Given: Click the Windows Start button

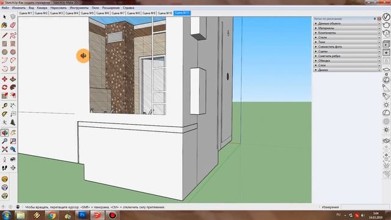Looking at the screenshot, I should click(6, 215).
